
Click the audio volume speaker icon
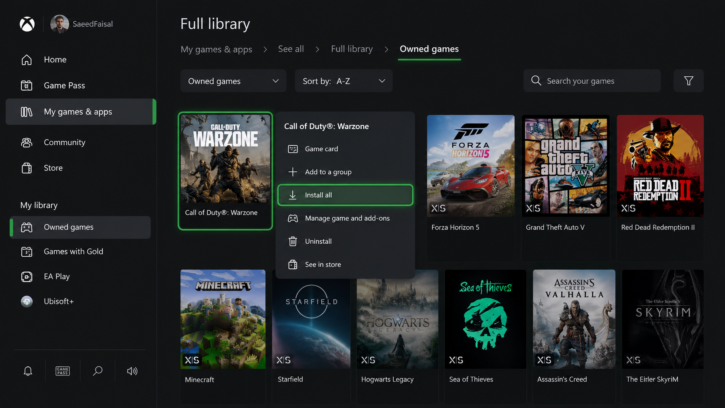pos(132,371)
